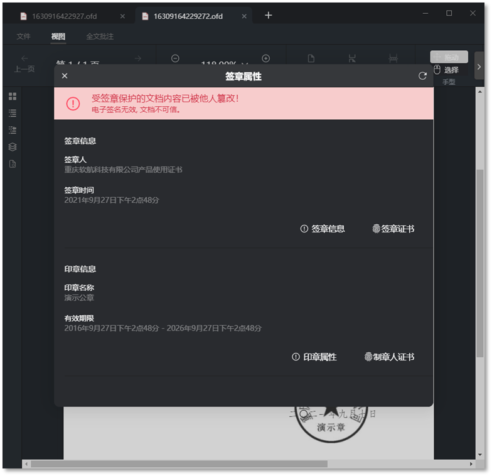Image resolution: width=492 pixels, height=476 pixels.
Task: Click the vertical scrollbar thumb
Action: coord(479,263)
